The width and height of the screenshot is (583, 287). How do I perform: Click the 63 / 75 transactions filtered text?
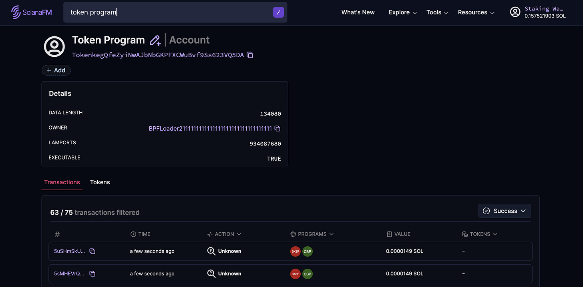point(95,213)
